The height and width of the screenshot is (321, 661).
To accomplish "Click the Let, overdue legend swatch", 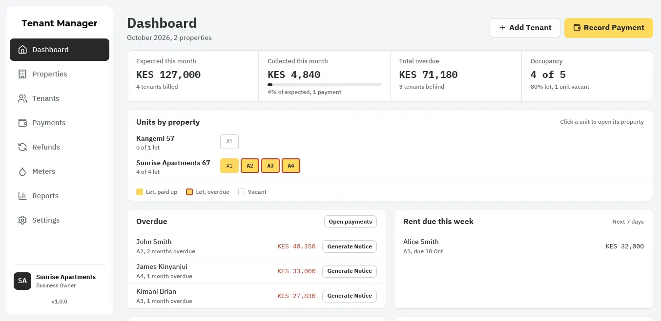I will [x=189, y=192].
